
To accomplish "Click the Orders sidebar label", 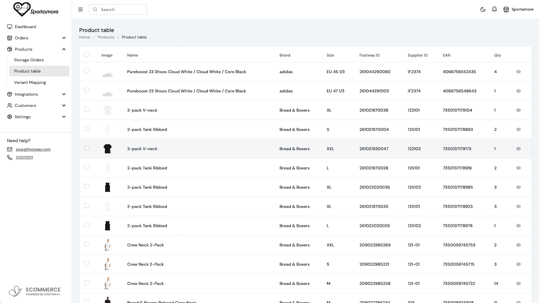I will (22, 38).
